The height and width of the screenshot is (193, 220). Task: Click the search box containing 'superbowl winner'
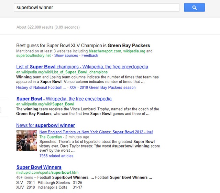point(96,7)
